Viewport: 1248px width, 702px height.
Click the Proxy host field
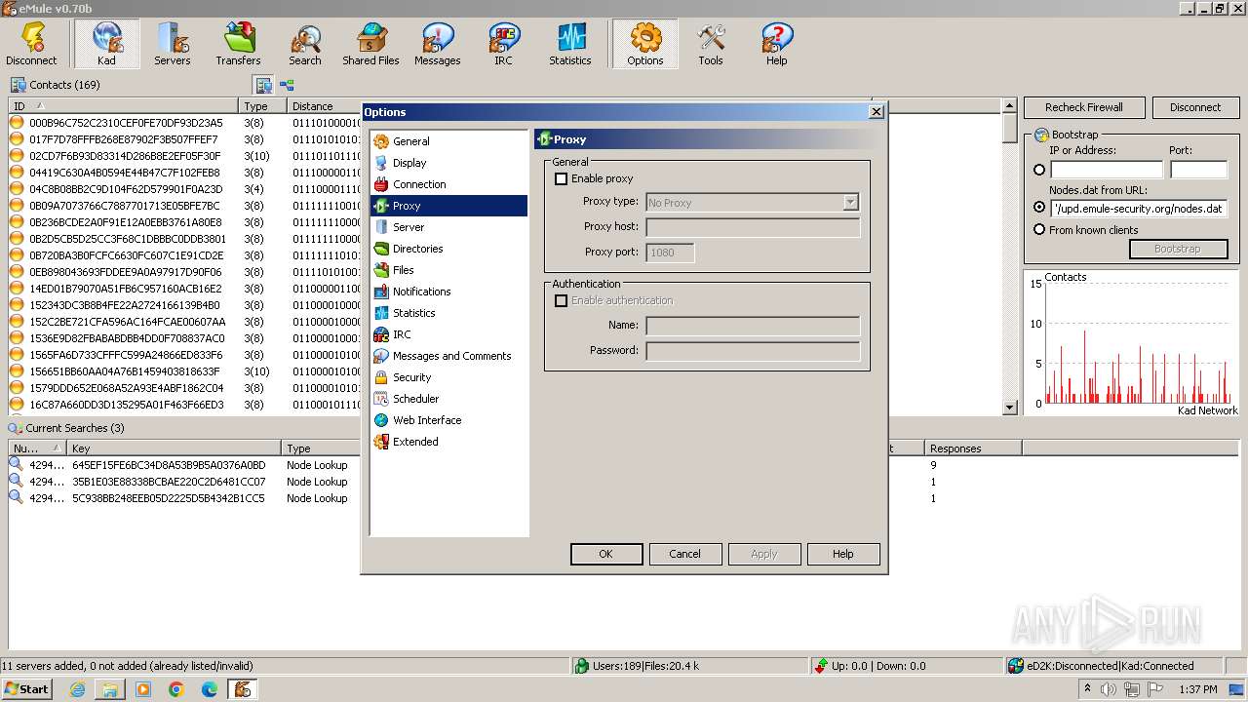753,227
